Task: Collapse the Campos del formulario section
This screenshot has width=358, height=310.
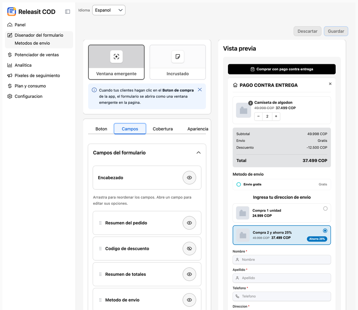Action: point(199,153)
